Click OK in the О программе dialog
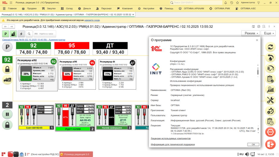The height and width of the screenshot is (157, 279). 253,144
